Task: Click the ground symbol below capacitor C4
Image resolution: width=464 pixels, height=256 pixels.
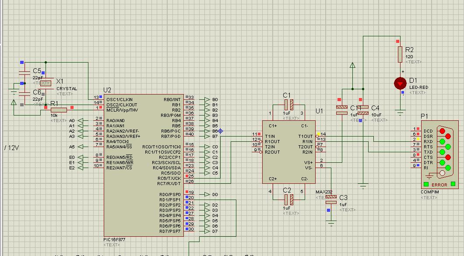Action: click(x=363, y=186)
